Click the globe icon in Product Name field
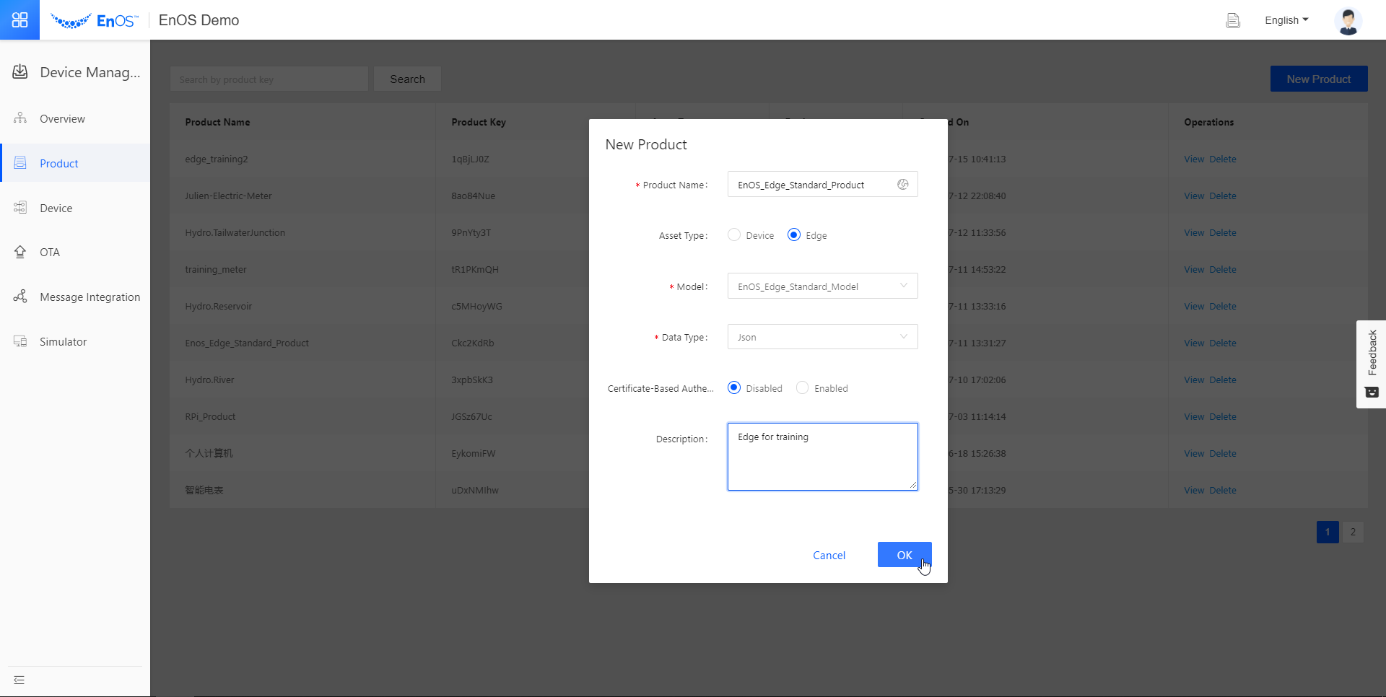1386x697 pixels. tap(902, 184)
